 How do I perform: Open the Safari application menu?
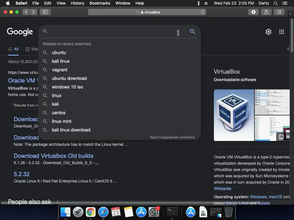click(21, 3)
